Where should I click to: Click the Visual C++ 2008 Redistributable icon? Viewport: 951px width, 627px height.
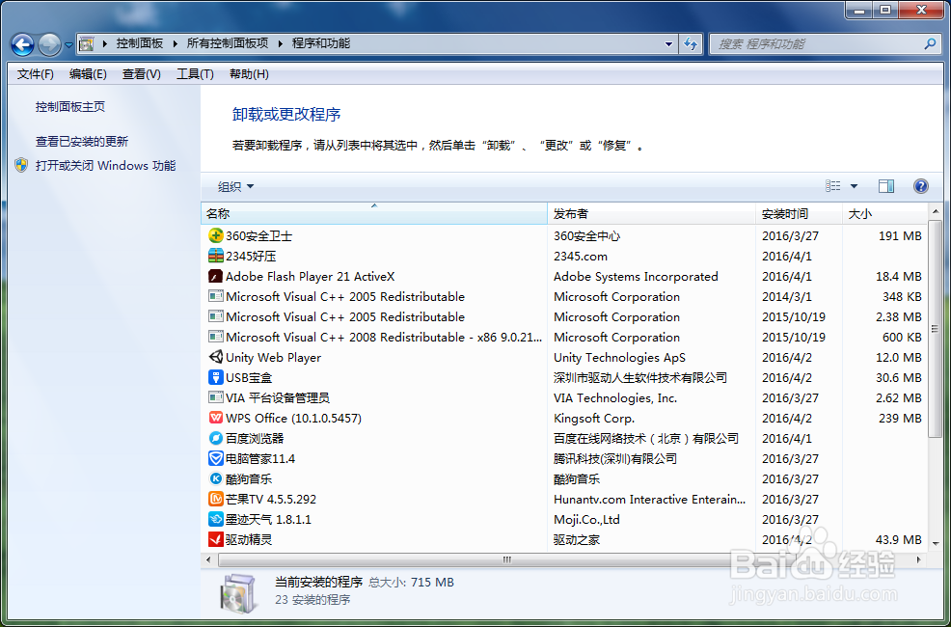pos(215,337)
